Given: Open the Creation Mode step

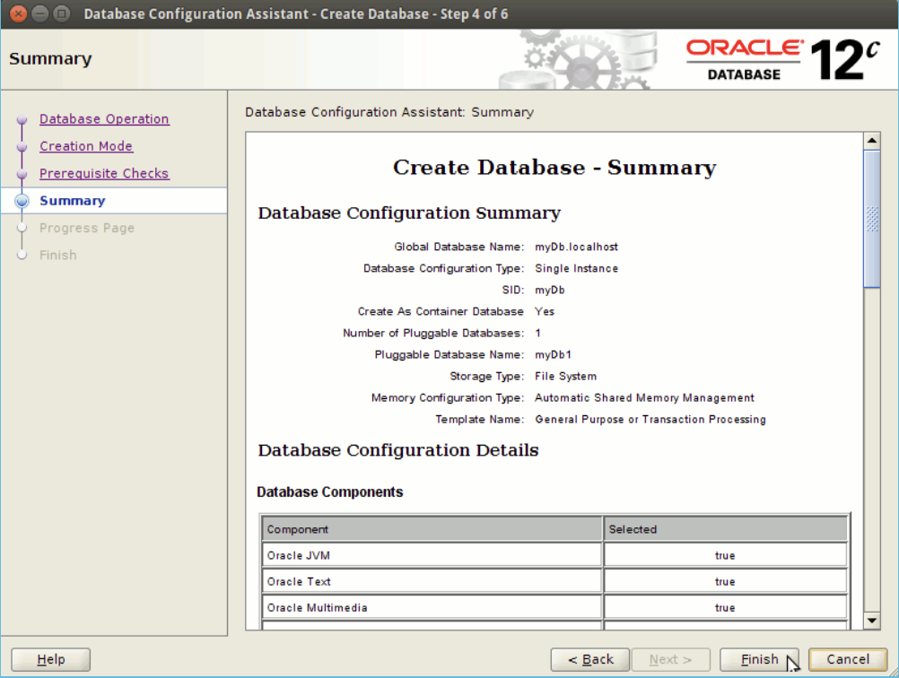Looking at the screenshot, I should coord(86,145).
